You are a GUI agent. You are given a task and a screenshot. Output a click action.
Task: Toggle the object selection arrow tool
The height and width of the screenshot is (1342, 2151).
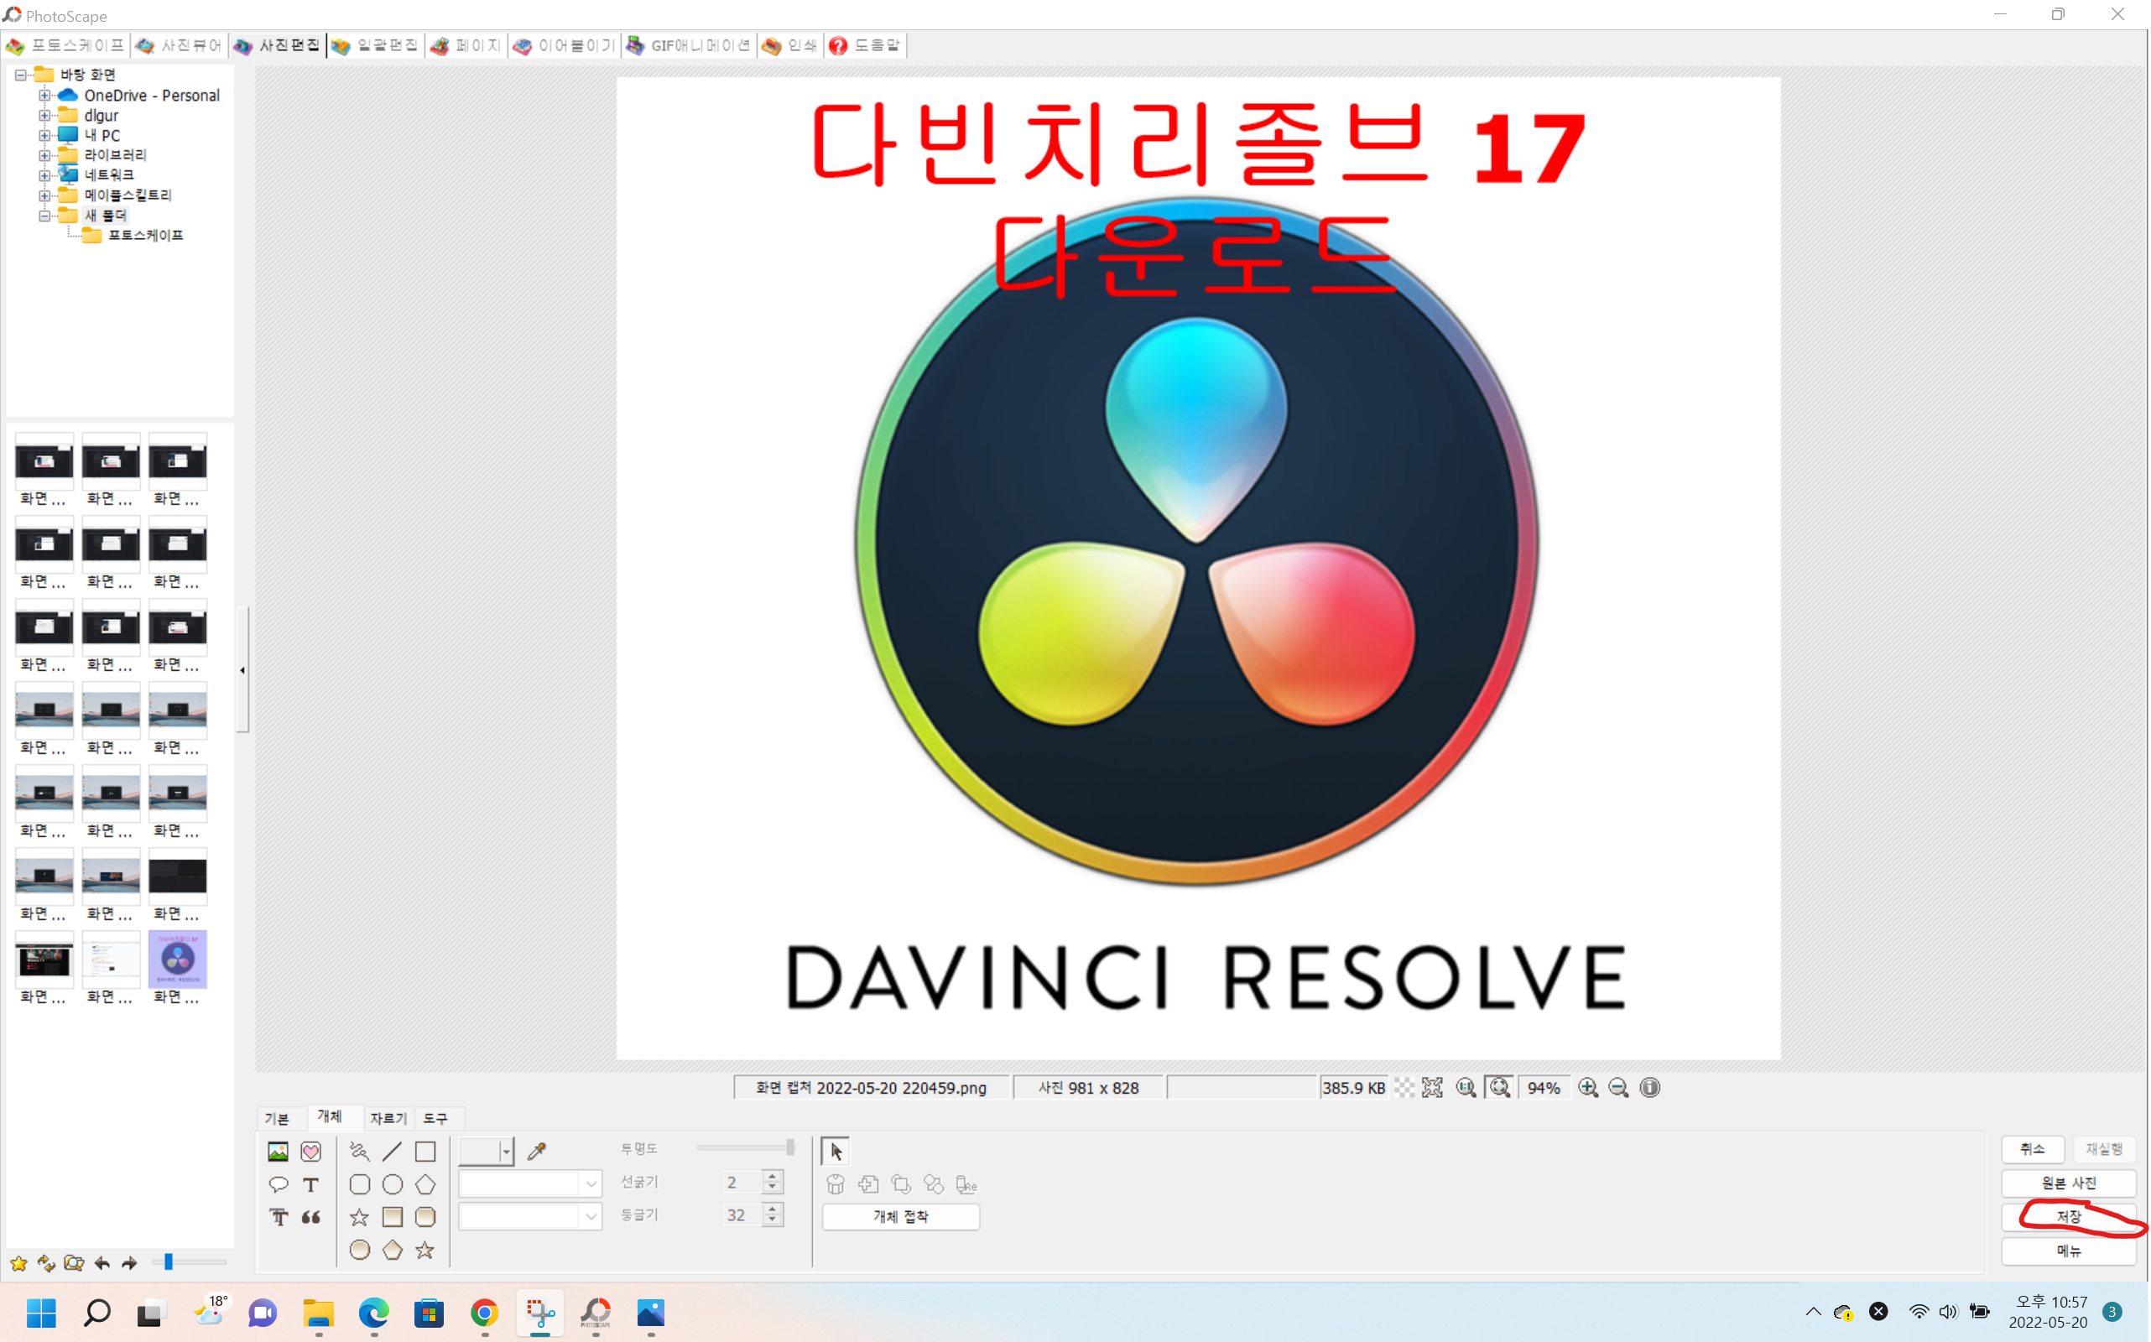coord(835,1151)
